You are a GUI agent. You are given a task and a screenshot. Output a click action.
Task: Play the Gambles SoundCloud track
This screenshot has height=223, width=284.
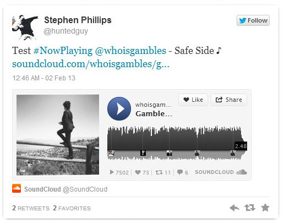coord(119,108)
